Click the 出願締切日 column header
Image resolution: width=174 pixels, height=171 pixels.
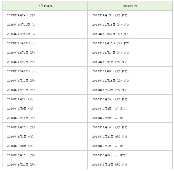point(130,6)
